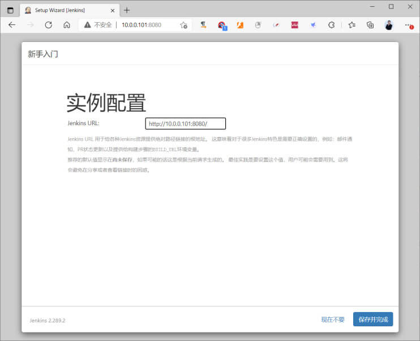Image resolution: width=420 pixels, height=341 pixels.
Task: Open the orange extension icon
Action: tap(240, 25)
